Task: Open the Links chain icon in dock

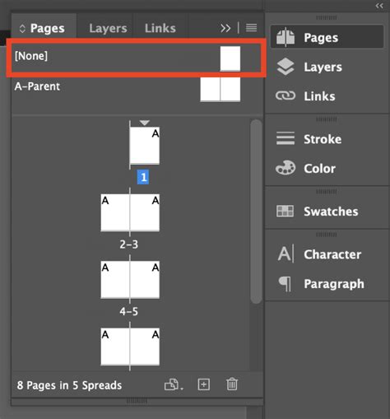Action: pos(286,95)
